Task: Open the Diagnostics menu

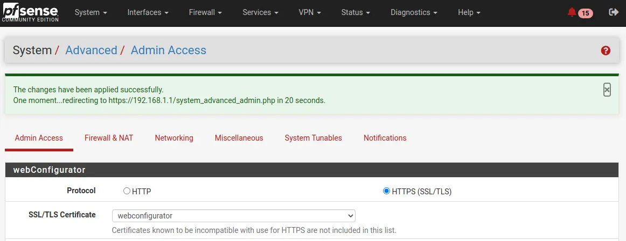Action: click(x=414, y=12)
